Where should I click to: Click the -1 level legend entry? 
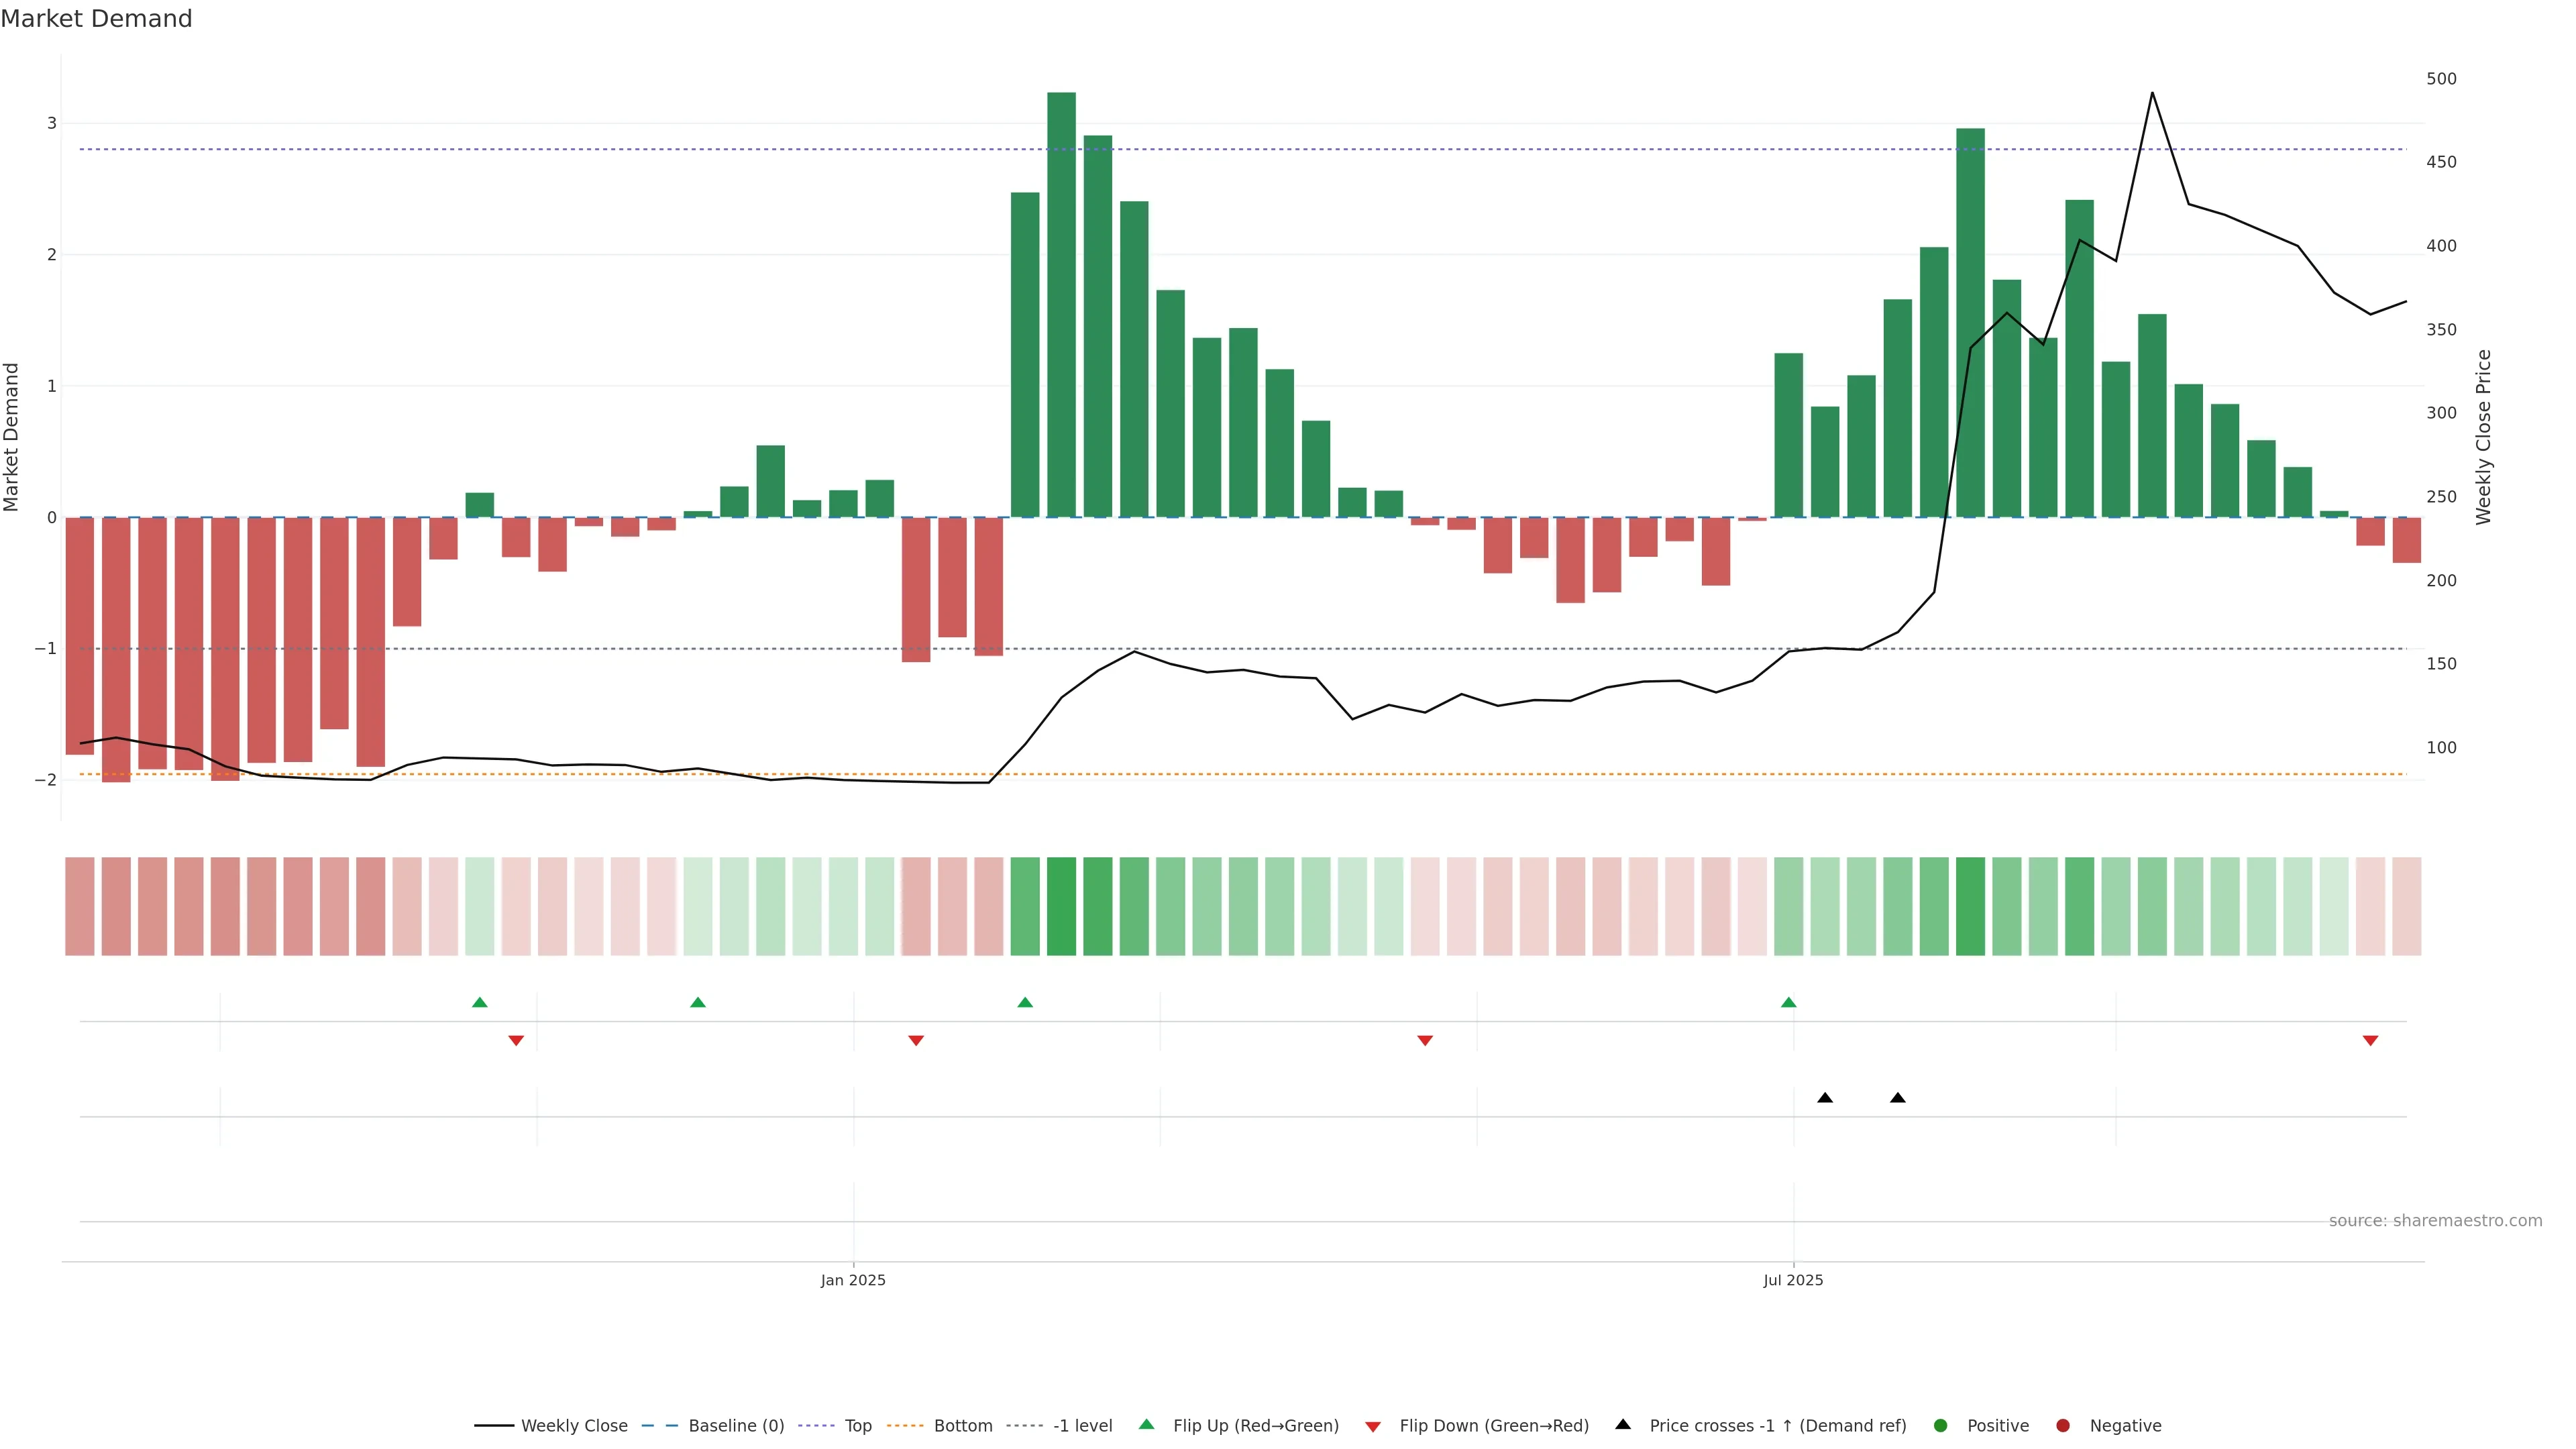(1082, 1426)
